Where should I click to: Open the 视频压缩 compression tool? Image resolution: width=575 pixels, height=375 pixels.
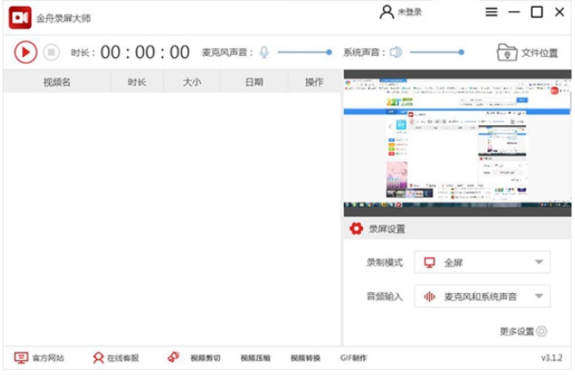point(255,358)
